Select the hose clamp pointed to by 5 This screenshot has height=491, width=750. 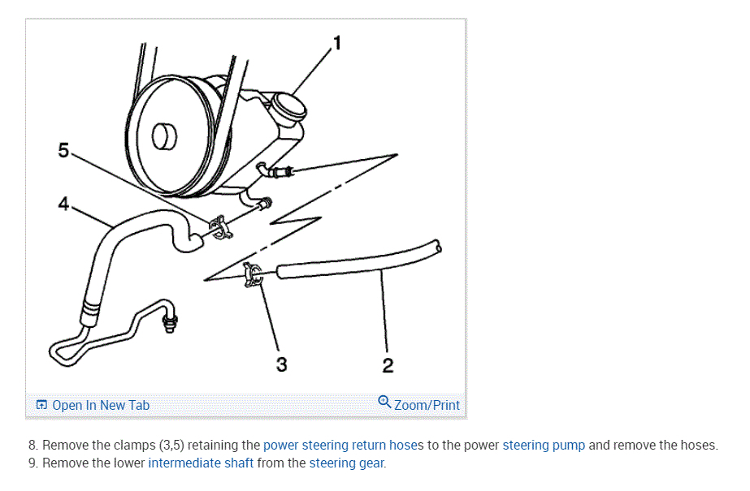221,226
